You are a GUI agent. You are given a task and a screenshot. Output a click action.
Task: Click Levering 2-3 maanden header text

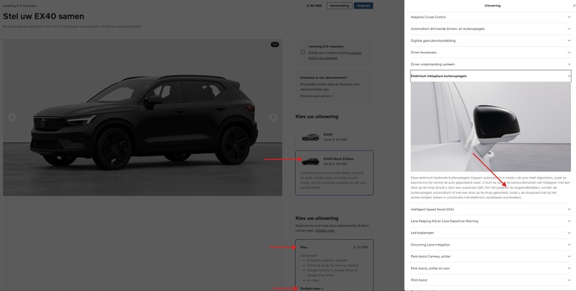[19, 6]
